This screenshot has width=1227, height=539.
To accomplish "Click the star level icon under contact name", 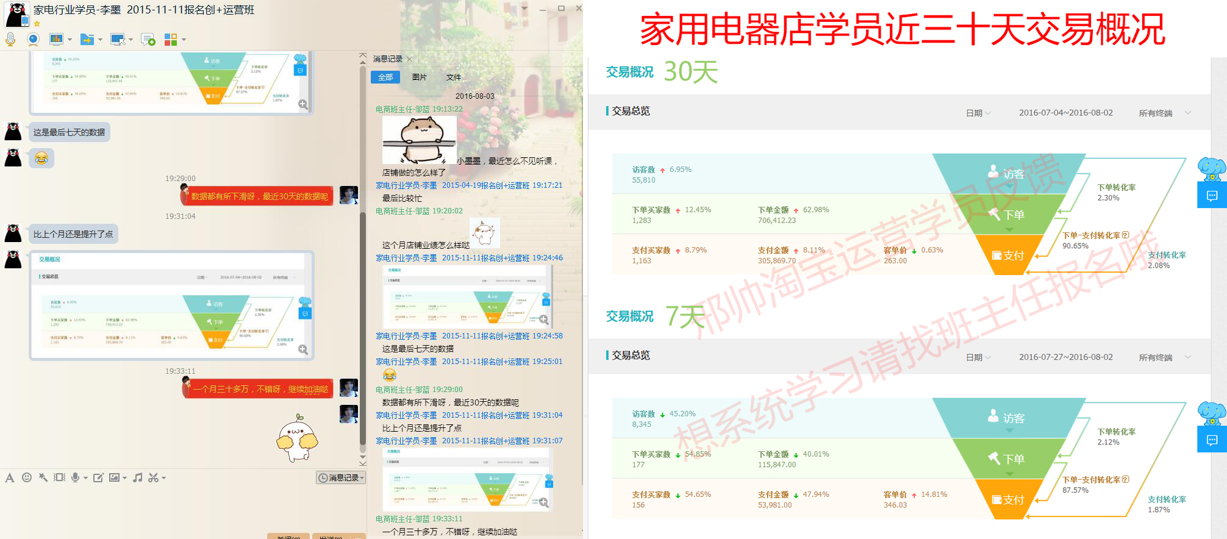I will click(37, 24).
